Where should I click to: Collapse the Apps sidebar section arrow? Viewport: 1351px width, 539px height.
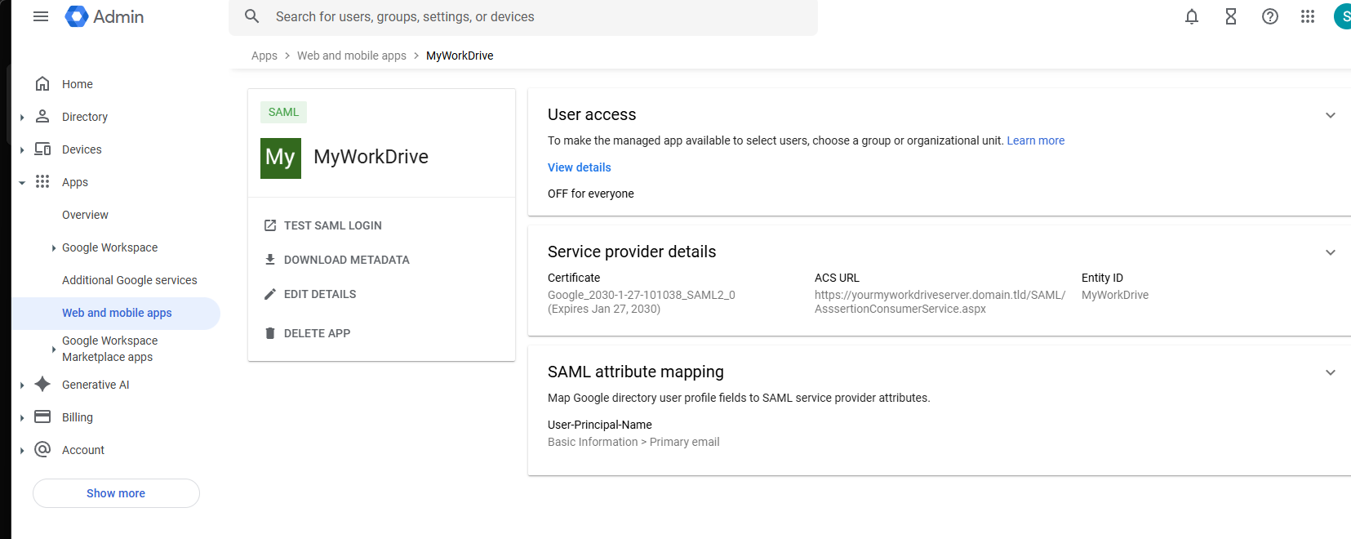[x=22, y=182]
